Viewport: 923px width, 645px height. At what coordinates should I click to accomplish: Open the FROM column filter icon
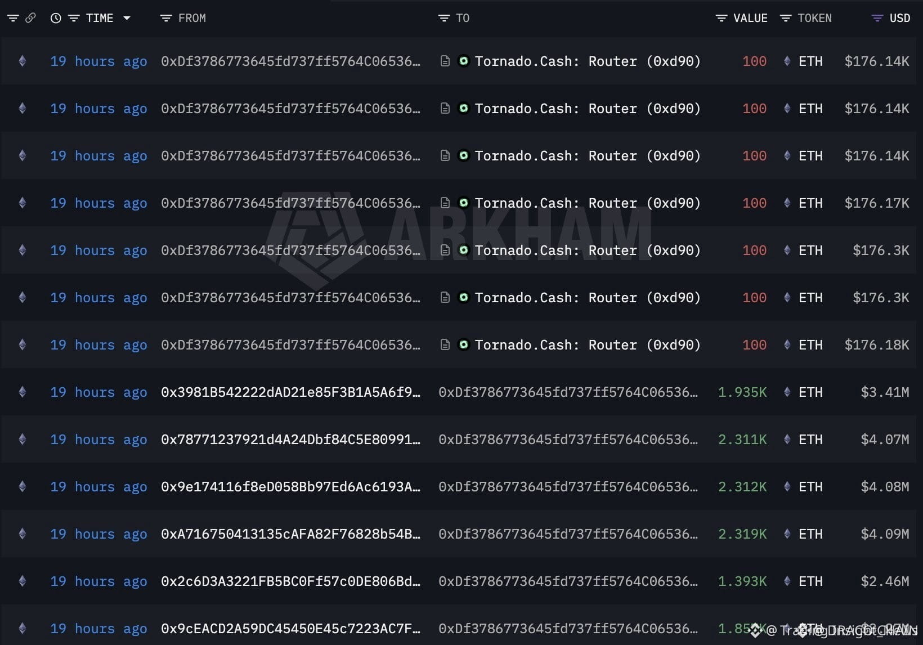click(x=166, y=18)
